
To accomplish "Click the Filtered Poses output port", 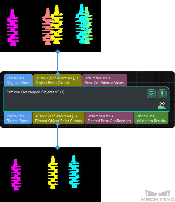I will click(18, 118).
